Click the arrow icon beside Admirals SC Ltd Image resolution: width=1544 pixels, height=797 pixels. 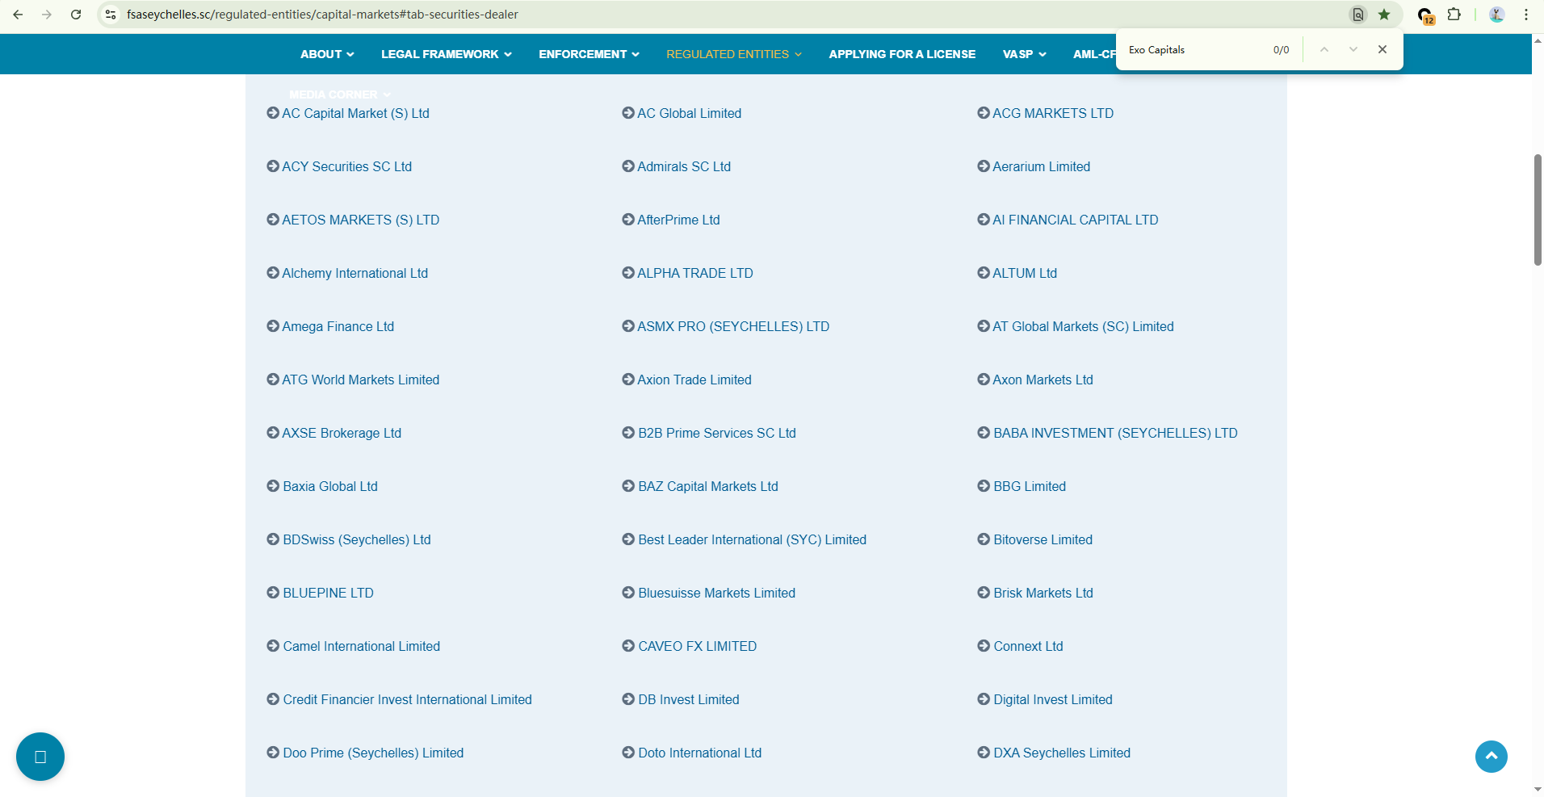point(628,166)
